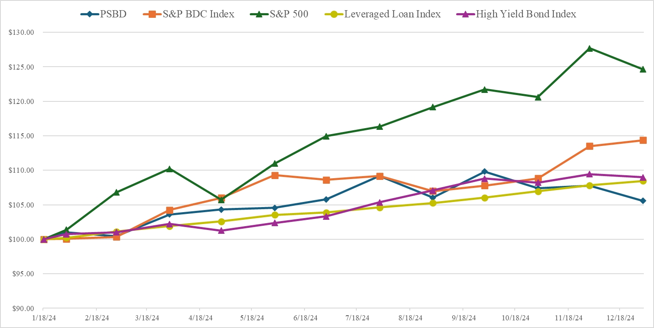Select the last Leveraged Loan Index circle point
This screenshot has height=328, width=654.
point(643,181)
